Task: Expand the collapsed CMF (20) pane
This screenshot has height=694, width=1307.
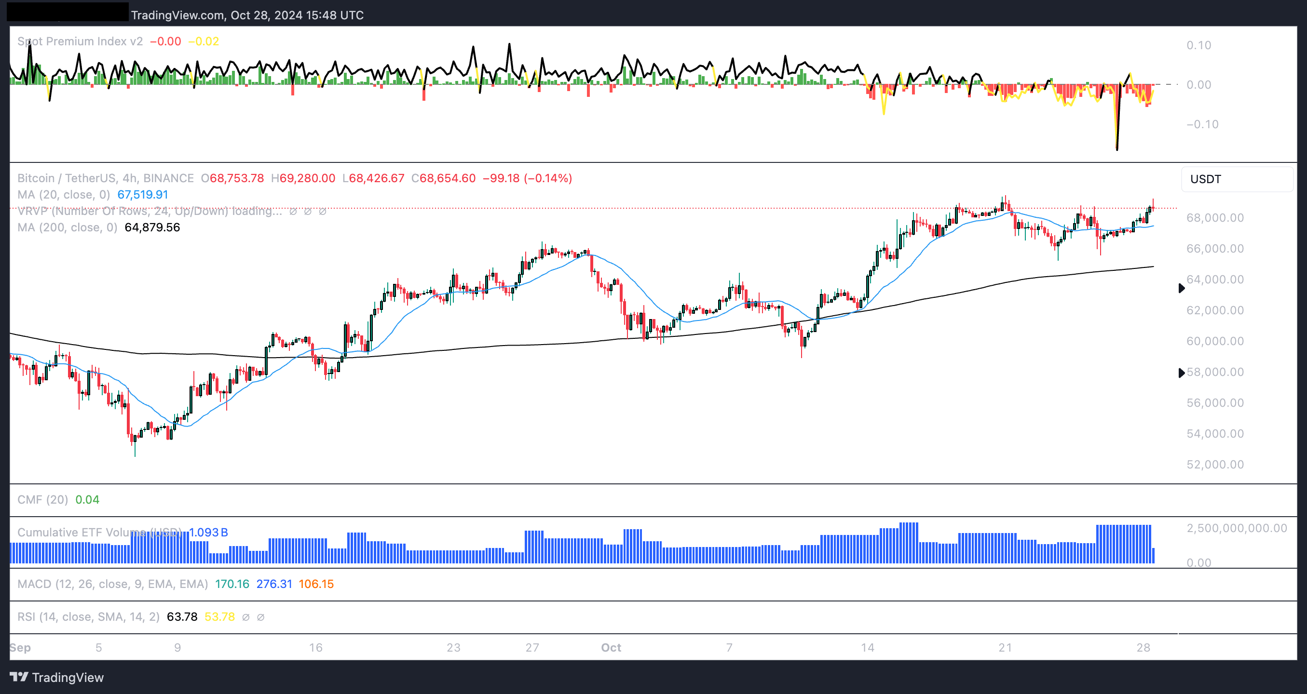Action: [42, 500]
